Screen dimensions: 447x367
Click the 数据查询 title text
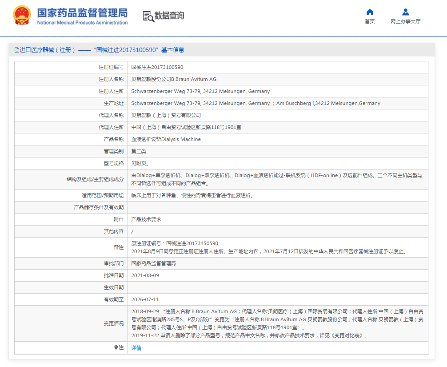click(x=169, y=16)
